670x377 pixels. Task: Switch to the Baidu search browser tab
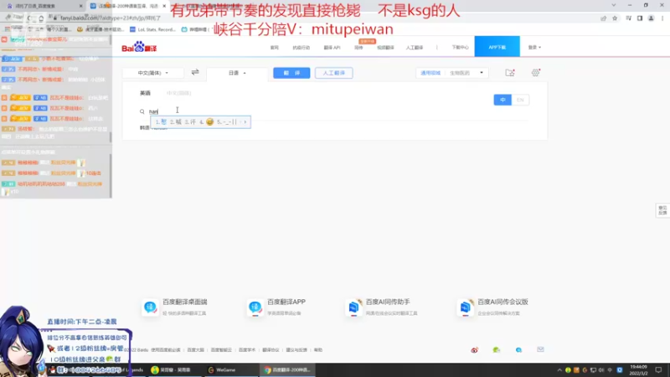tap(43, 6)
